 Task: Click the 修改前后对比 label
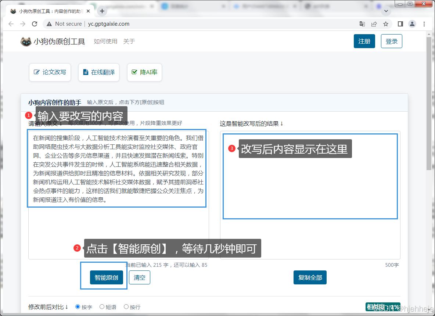pos(48,307)
